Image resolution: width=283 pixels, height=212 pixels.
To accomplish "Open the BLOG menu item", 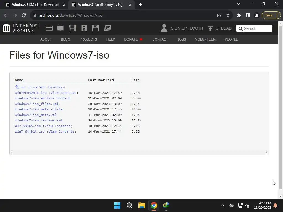I will pos(65,39).
